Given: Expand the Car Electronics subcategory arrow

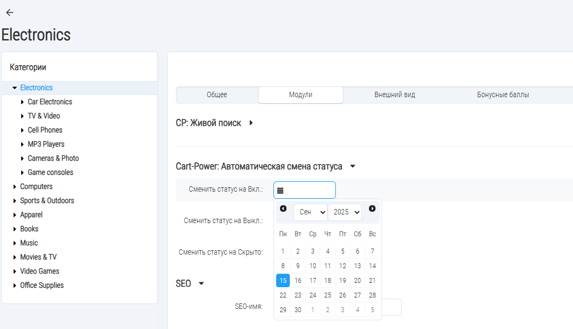Looking at the screenshot, I should pyautogui.click(x=22, y=102).
